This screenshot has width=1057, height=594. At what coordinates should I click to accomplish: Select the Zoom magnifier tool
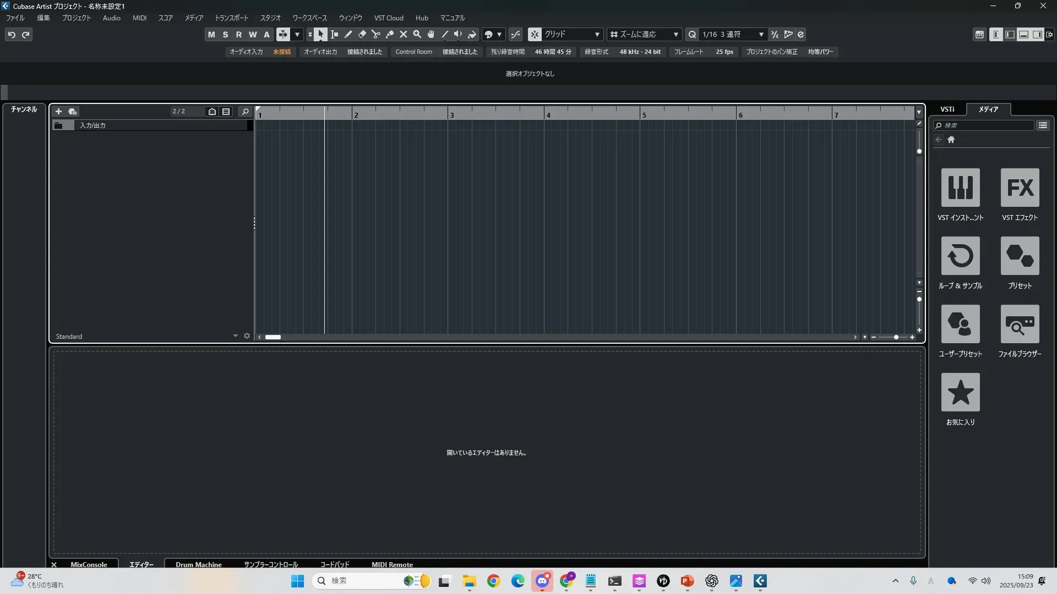tap(417, 35)
